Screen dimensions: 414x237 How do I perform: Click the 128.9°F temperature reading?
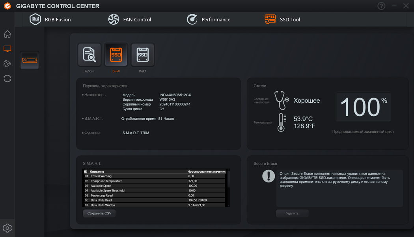304,126
